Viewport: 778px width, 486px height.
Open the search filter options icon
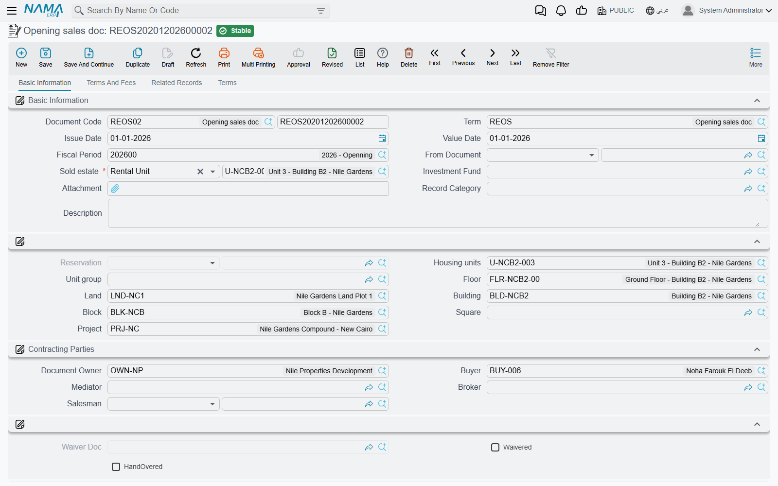pyautogui.click(x=321, y=11)
